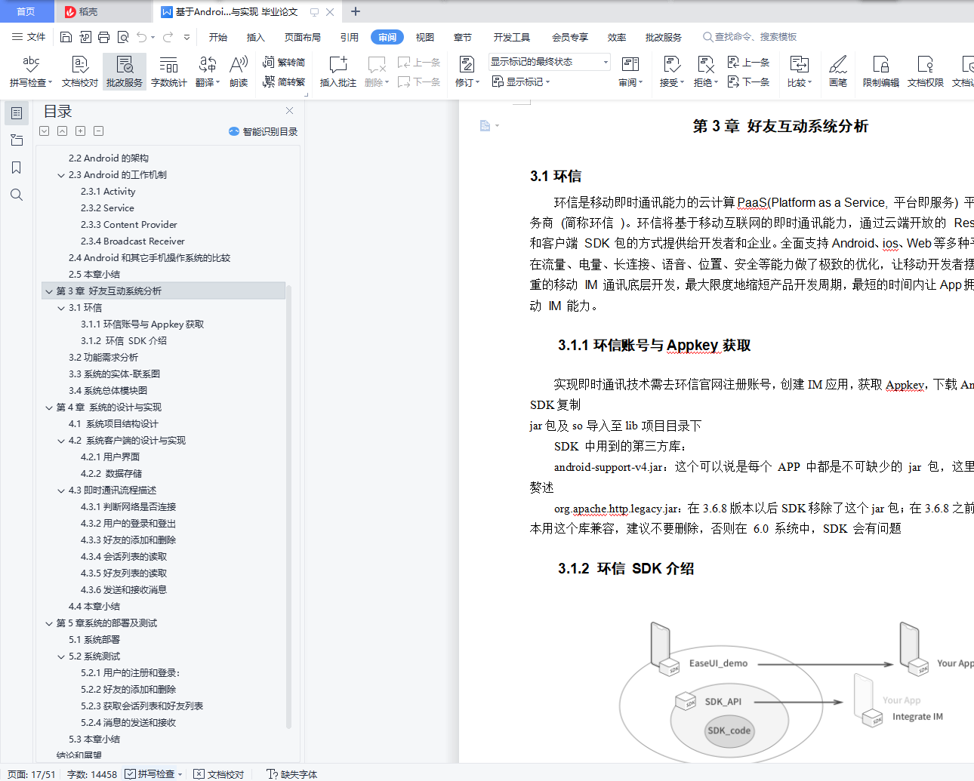This screenshot has width=974, height=781.
Task: Start 朗读 read aloud
Action: coord(239,72)
